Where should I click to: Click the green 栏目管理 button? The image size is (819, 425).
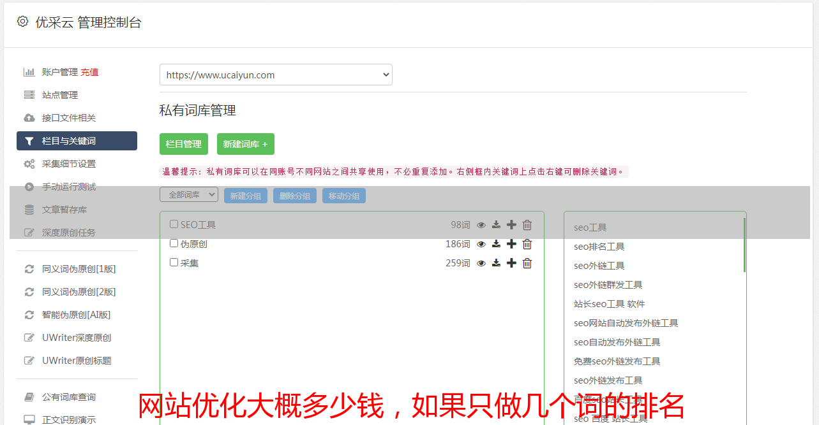click(x=184, y=144)
